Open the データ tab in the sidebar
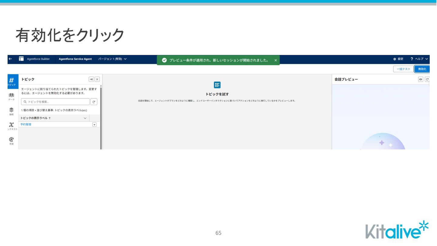The width and height of the screenshot is (437, 246). point(12,97)
